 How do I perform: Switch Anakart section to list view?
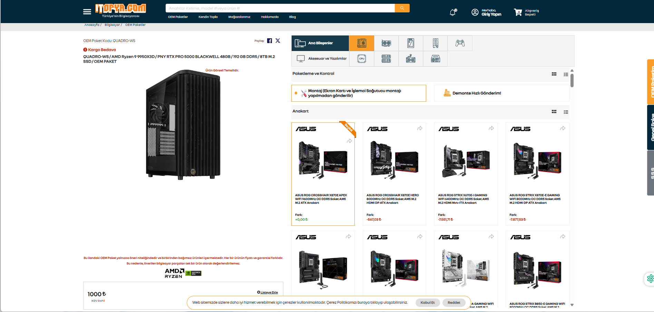566,112
